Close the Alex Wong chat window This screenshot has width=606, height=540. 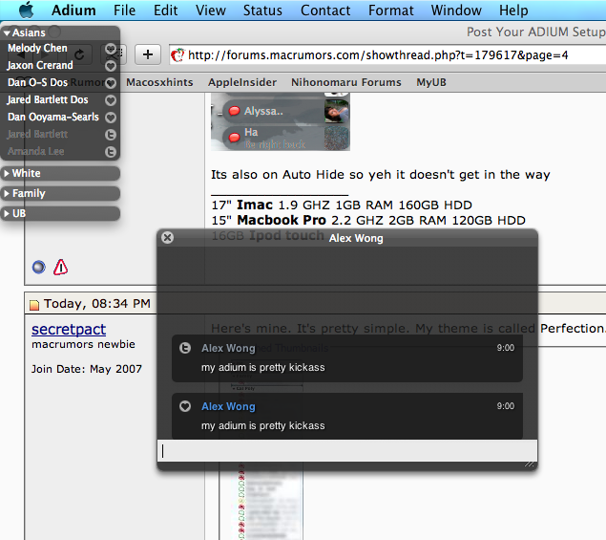(167, 237)
